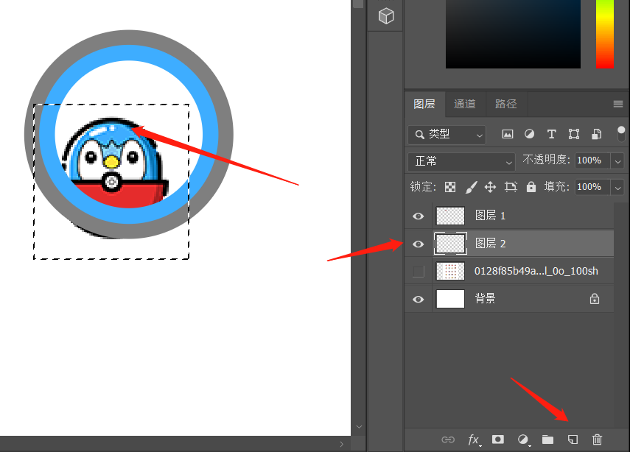Hide the 图层 2 layer
The height and width of the screenshot is (452, 630).
click(x=419, y=244)
